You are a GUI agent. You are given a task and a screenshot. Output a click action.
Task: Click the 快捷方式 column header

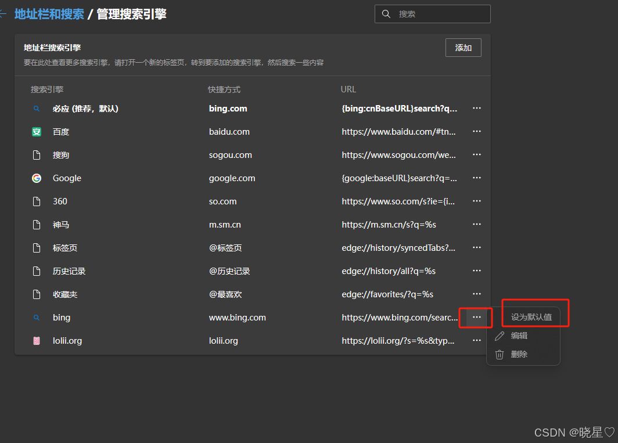coord(224,89)
